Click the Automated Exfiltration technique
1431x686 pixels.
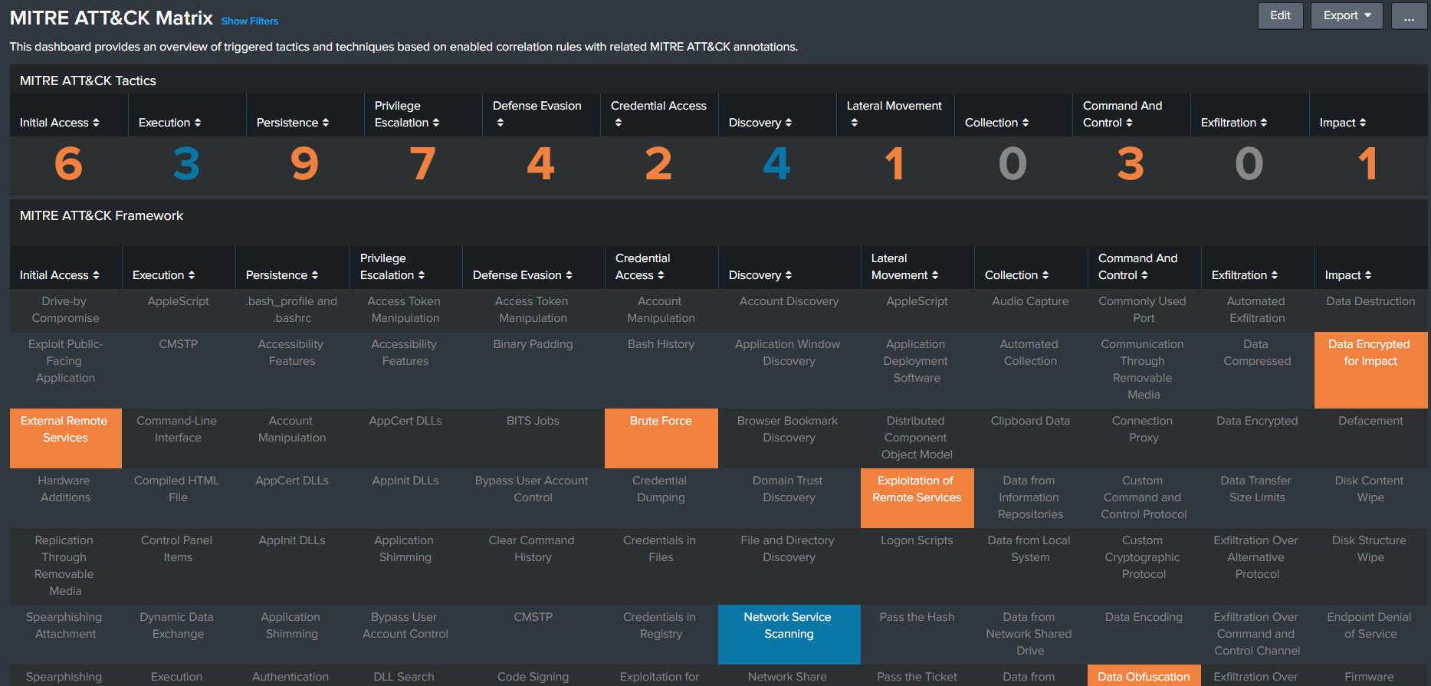point(1256,310)
